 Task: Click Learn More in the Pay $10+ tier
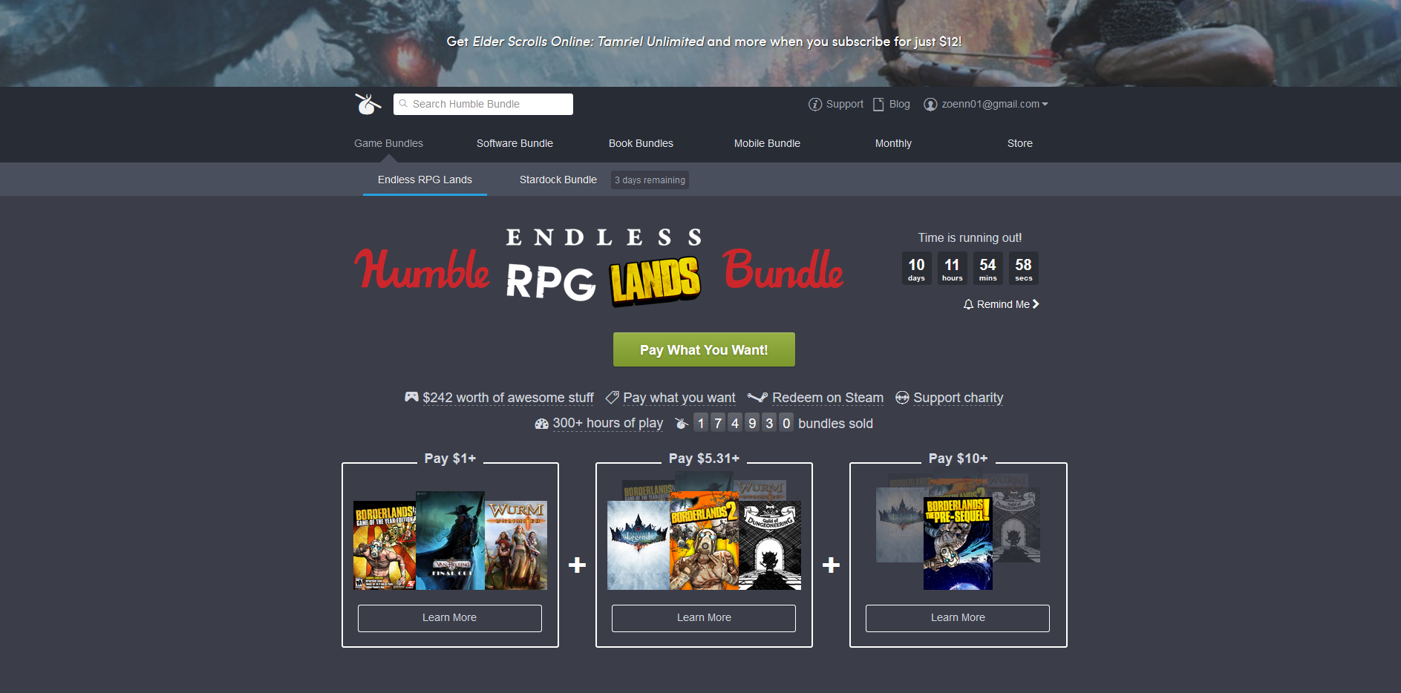tap(958, 618)
